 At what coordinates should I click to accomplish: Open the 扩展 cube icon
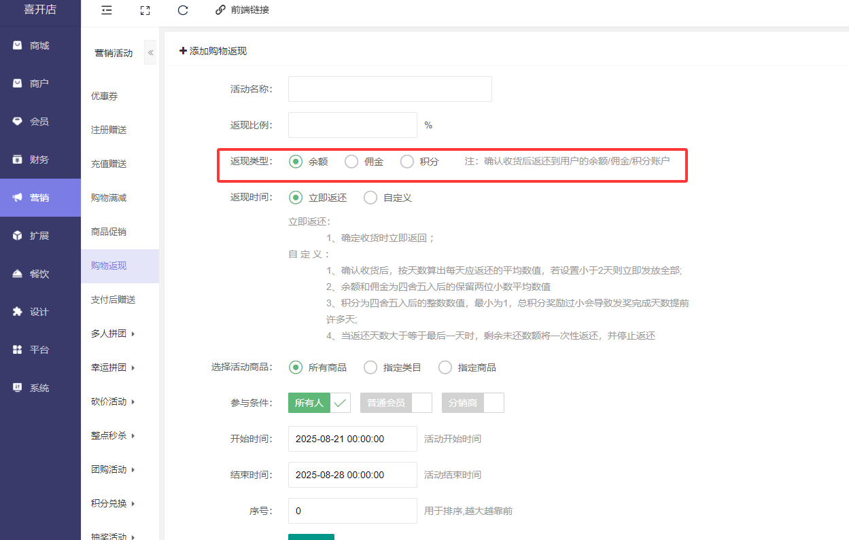18,236
